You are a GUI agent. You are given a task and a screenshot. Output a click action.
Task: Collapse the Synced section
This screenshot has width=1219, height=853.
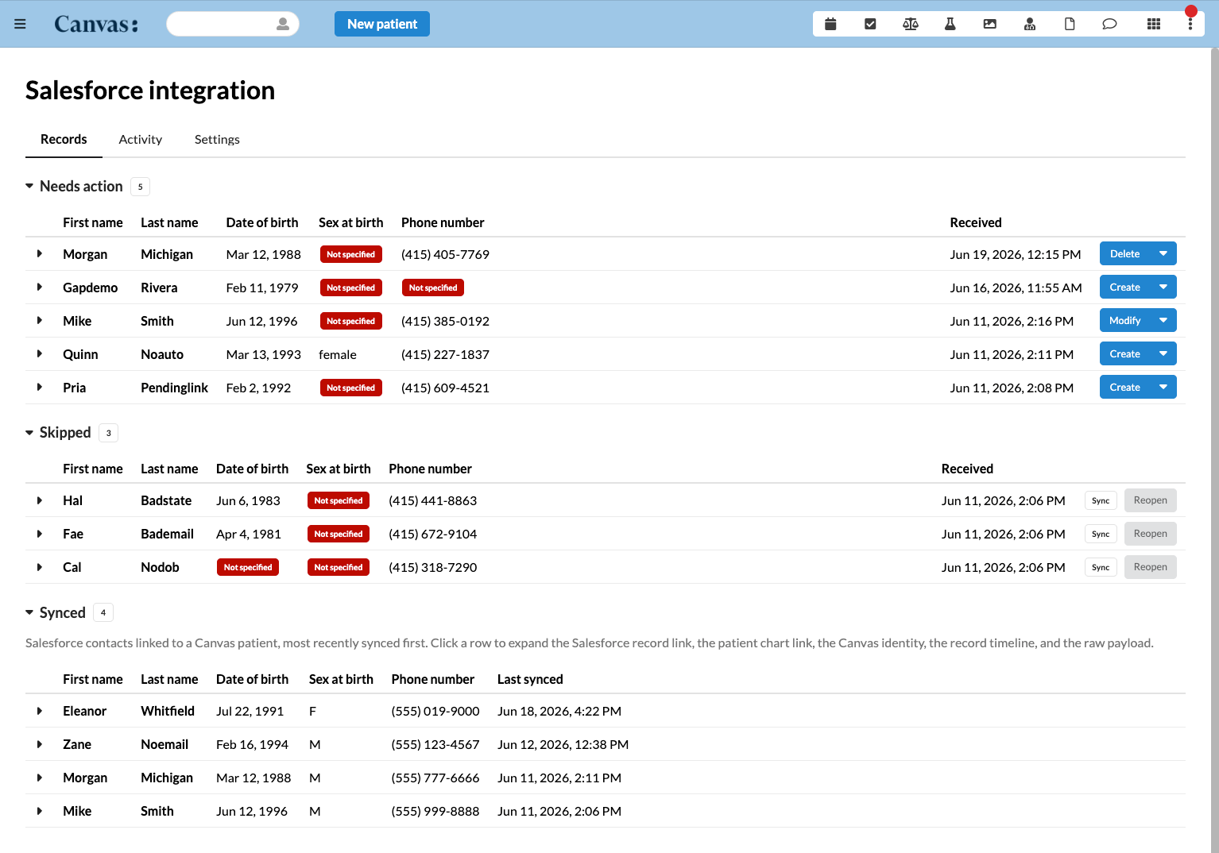[x=29, y=612]
